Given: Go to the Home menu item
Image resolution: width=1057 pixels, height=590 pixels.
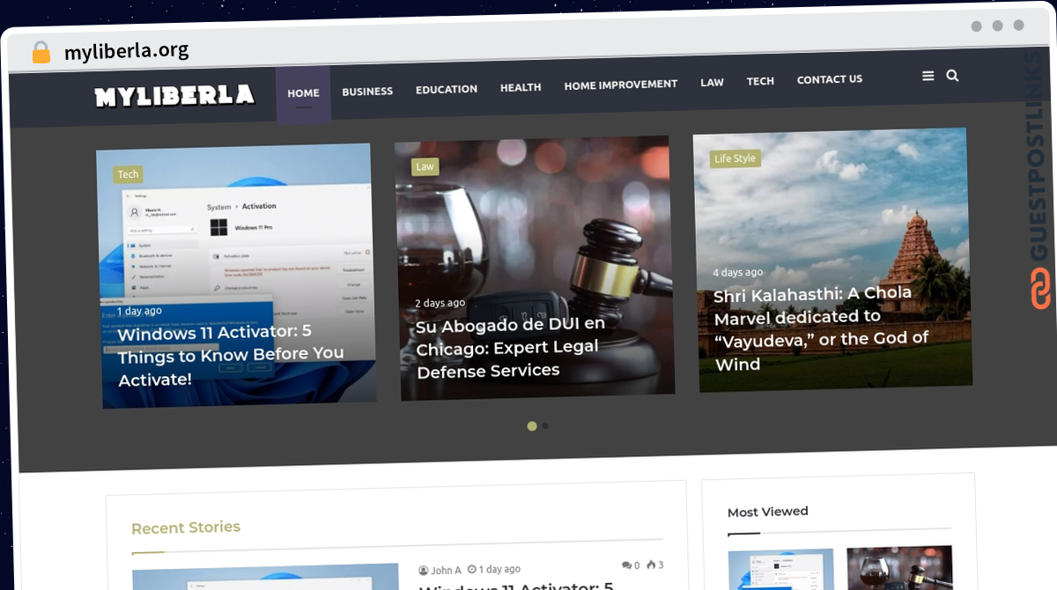Looking at the screenshot, I should pyautogui.click(x=303, y=92).
